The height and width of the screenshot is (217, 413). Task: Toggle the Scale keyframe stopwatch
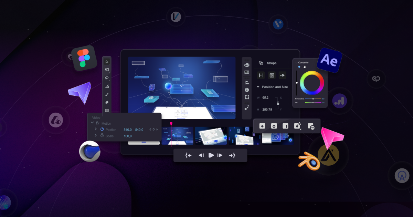(102, 136)
